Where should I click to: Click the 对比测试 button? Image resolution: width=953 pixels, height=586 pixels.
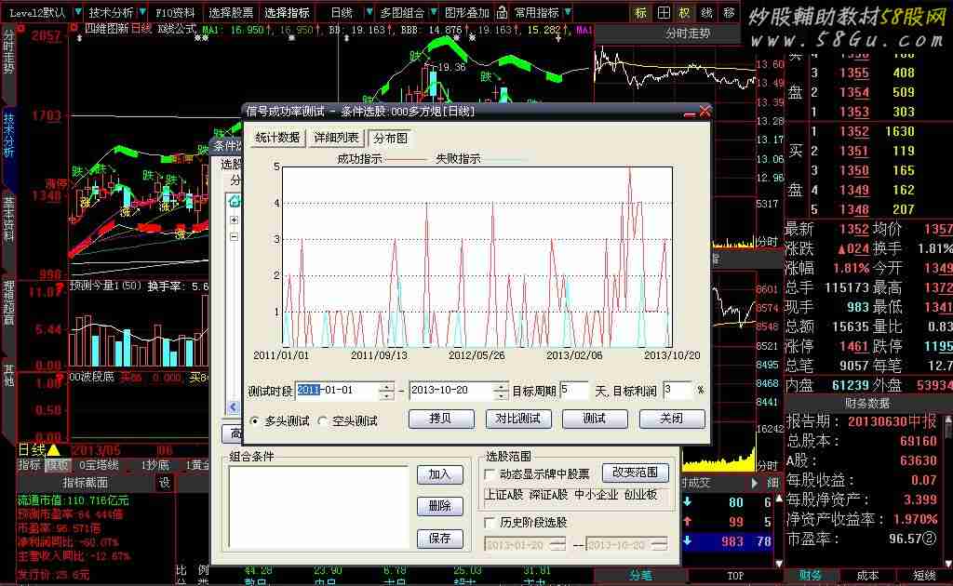coord(518,419)
